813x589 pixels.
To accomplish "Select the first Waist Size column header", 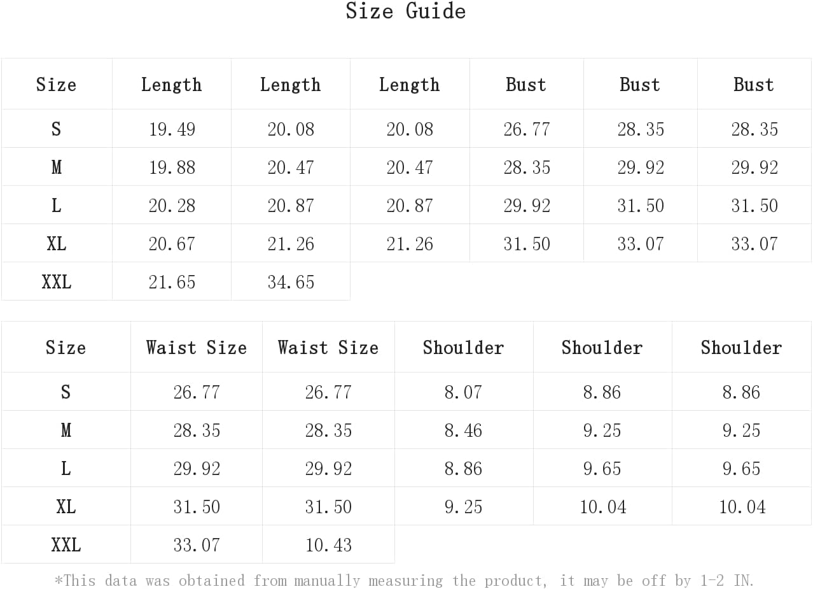I will click(x=197, y=348).
